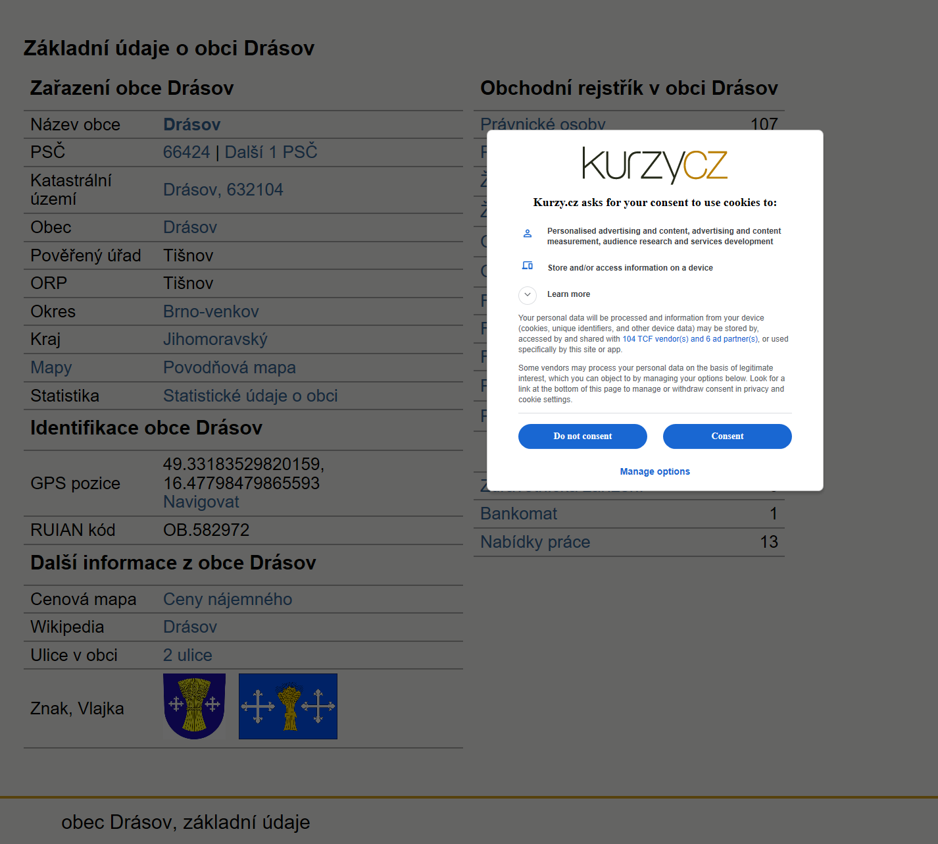Image resolution: width=938 pixels, height=844 pixels.
Task: Open the Další 1 PSČ link
Action: click(271, 152)
